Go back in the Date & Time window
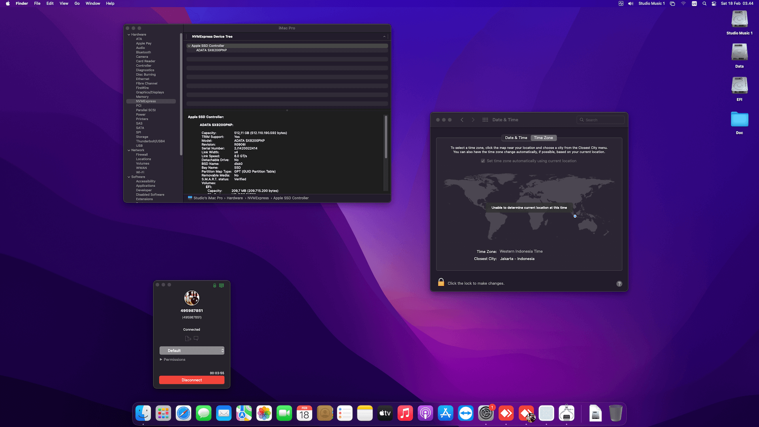The height and width of the screenshot is (427, 759). (462, 120)
